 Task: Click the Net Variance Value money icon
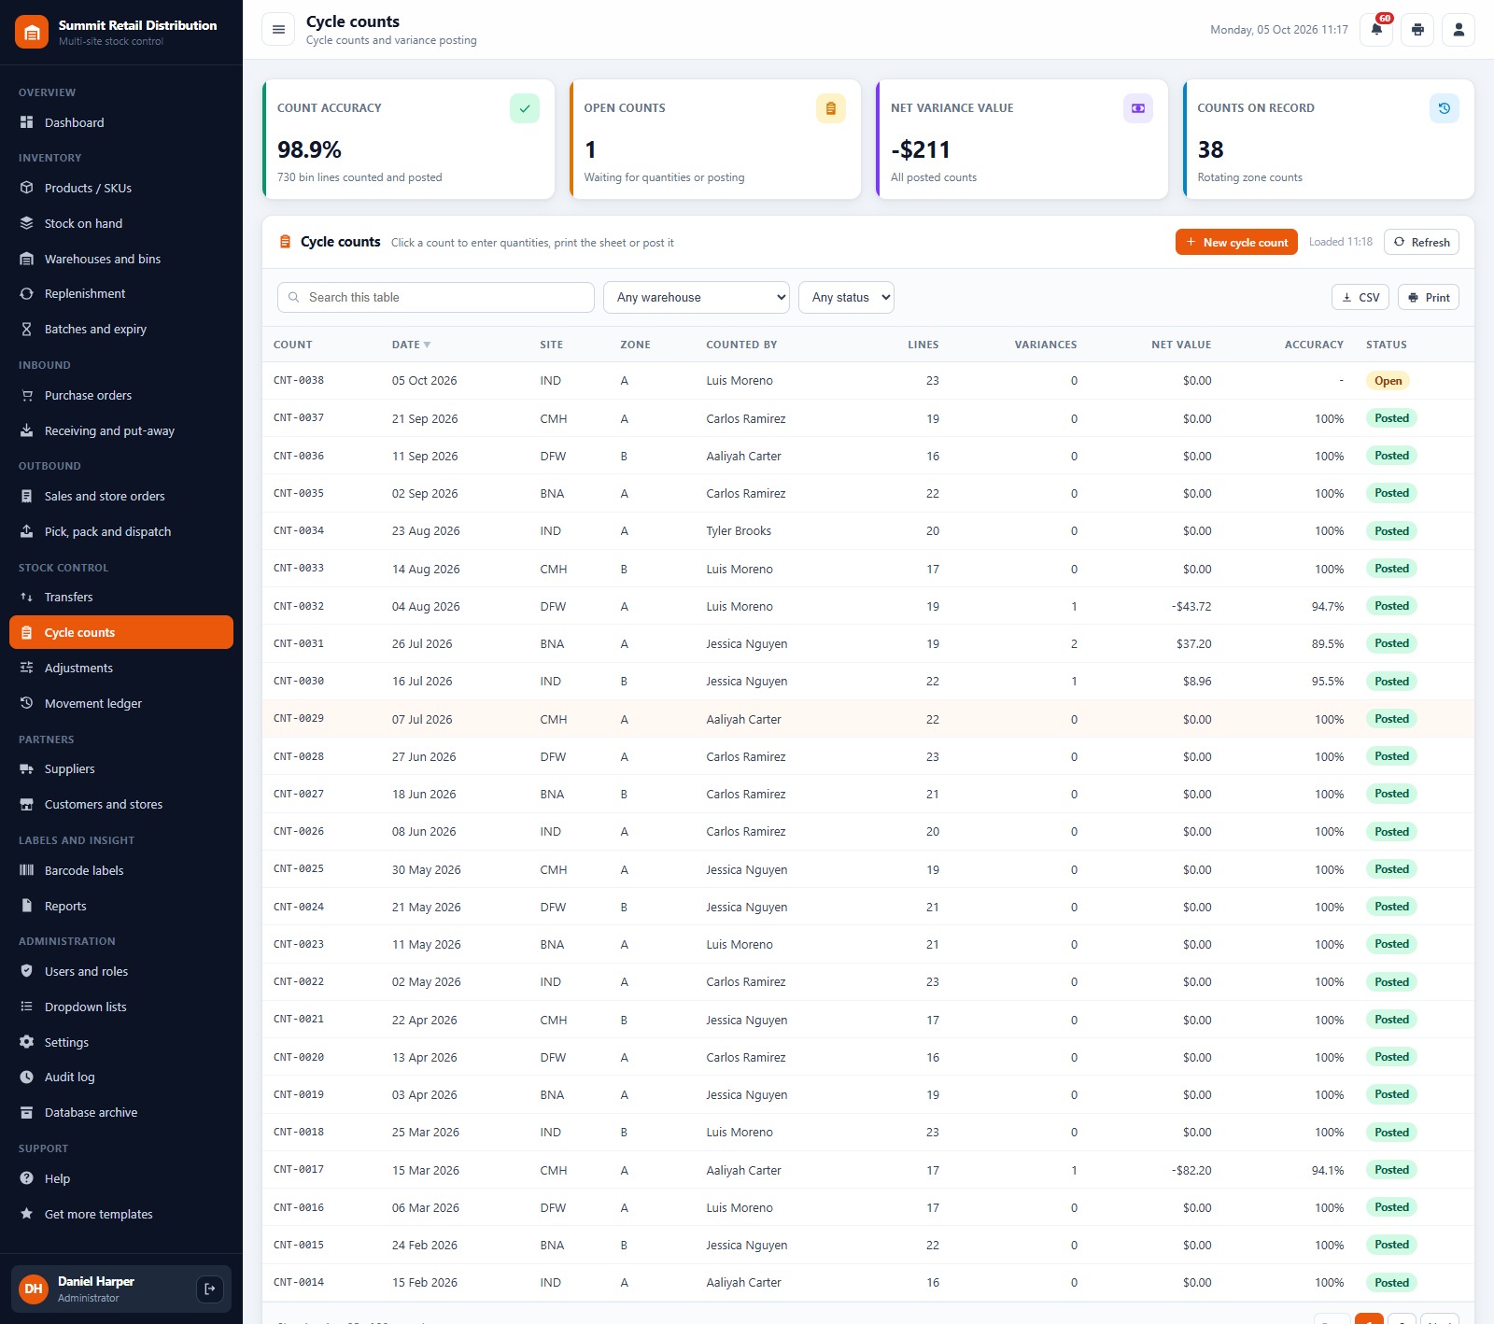pos(1138,108)
